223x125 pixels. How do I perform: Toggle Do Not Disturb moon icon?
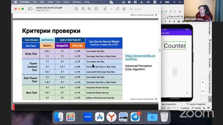pyautogui.click(x=142, y=2)
